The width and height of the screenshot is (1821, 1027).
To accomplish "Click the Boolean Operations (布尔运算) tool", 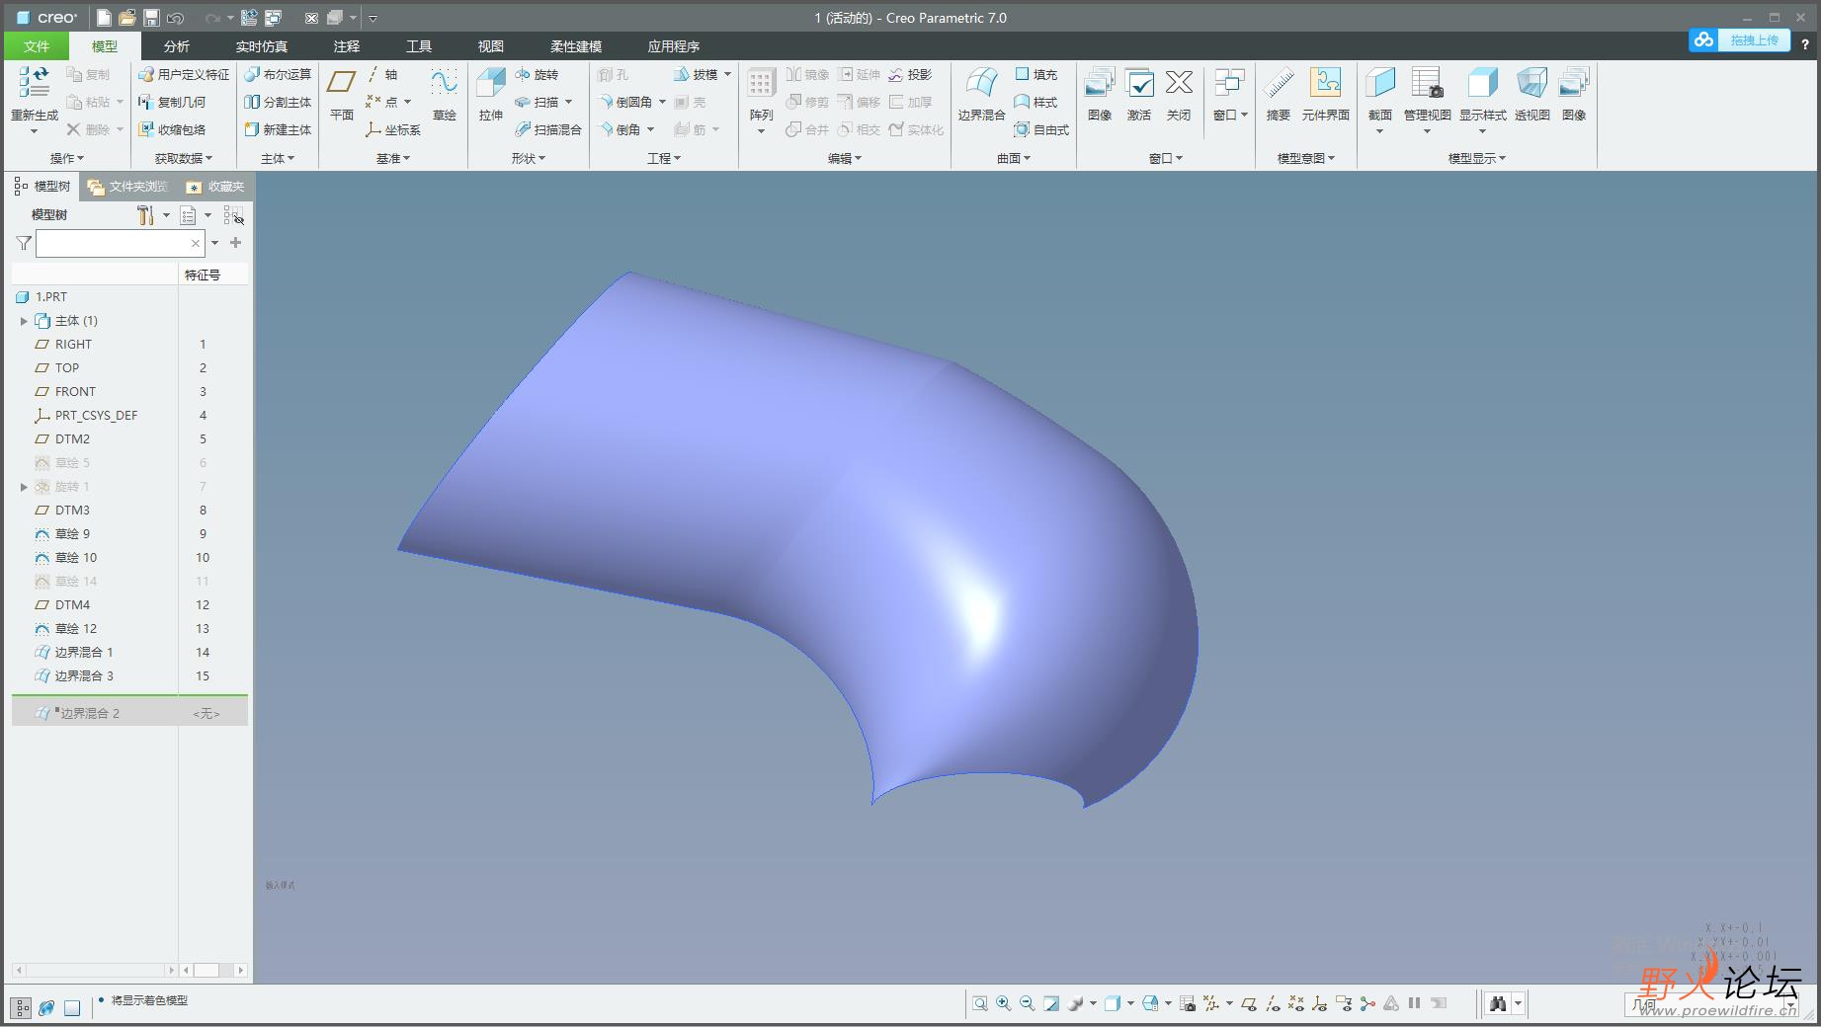I will point(278,74).
